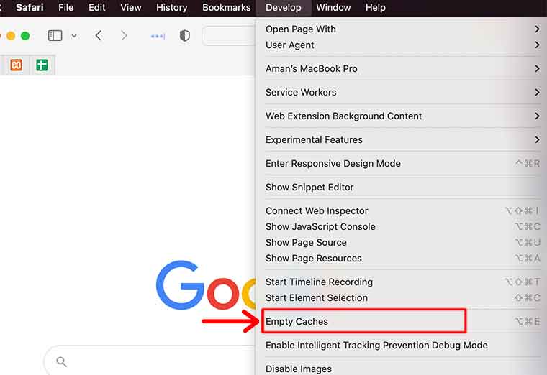Close the Develop menu in menu bar

tap(283, 8)
